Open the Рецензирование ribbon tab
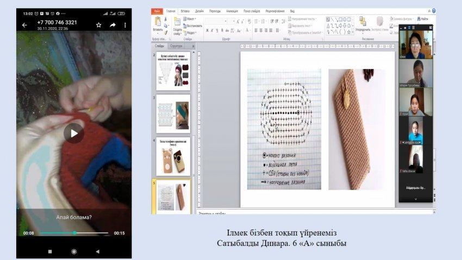Viewport: 462px width, 260px height. pos(275,11)
